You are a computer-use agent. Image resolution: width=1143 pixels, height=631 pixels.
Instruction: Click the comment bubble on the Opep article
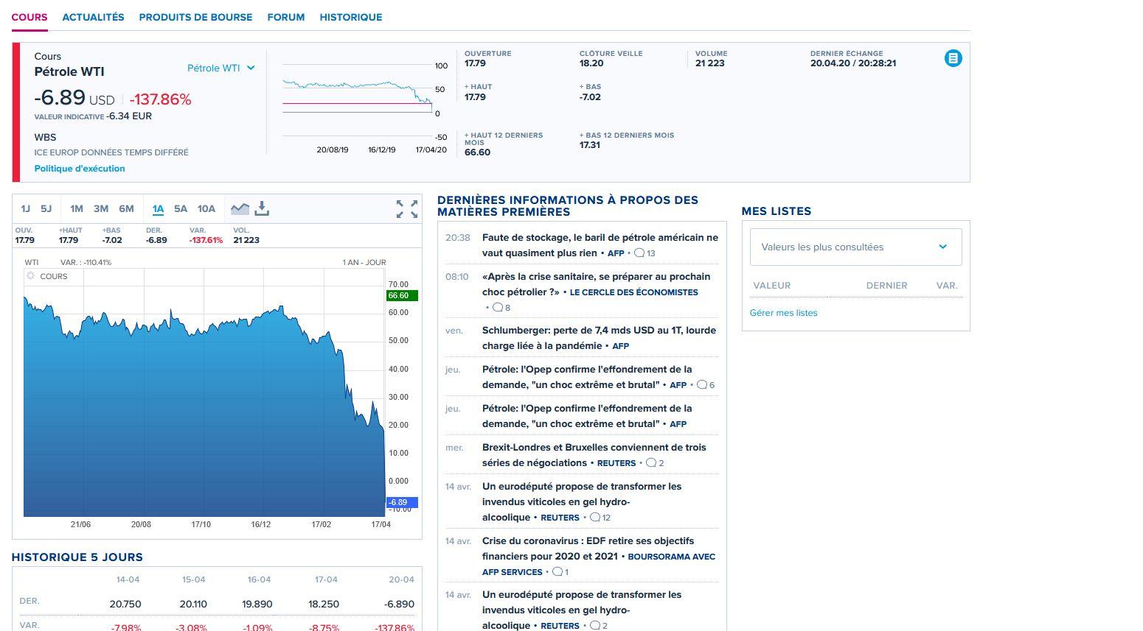click(x=701, y=385)
